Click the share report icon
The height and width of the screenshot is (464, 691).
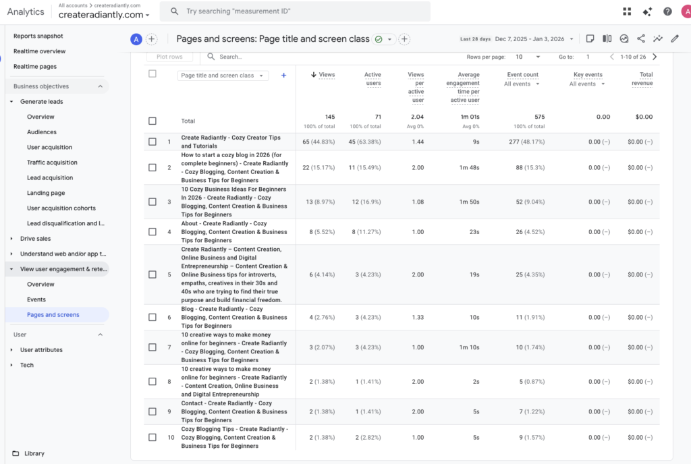point(641,39)
